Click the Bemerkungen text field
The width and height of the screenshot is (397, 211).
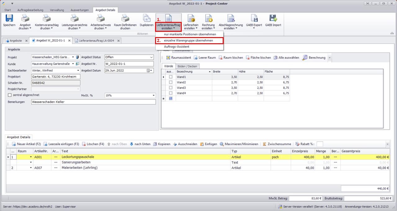tap(93, 102)
